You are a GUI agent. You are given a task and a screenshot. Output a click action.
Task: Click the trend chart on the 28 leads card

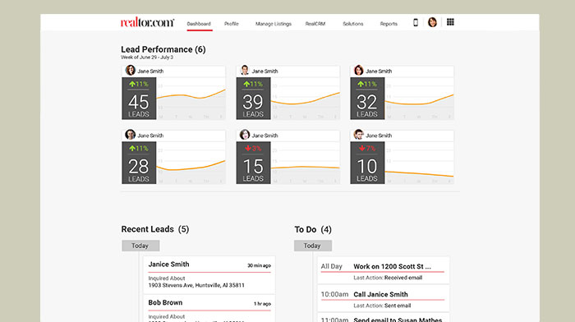pyautogui.click(x=191, y=163)
